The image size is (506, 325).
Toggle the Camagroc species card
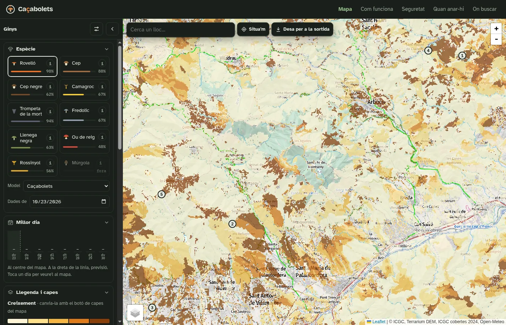85,90
